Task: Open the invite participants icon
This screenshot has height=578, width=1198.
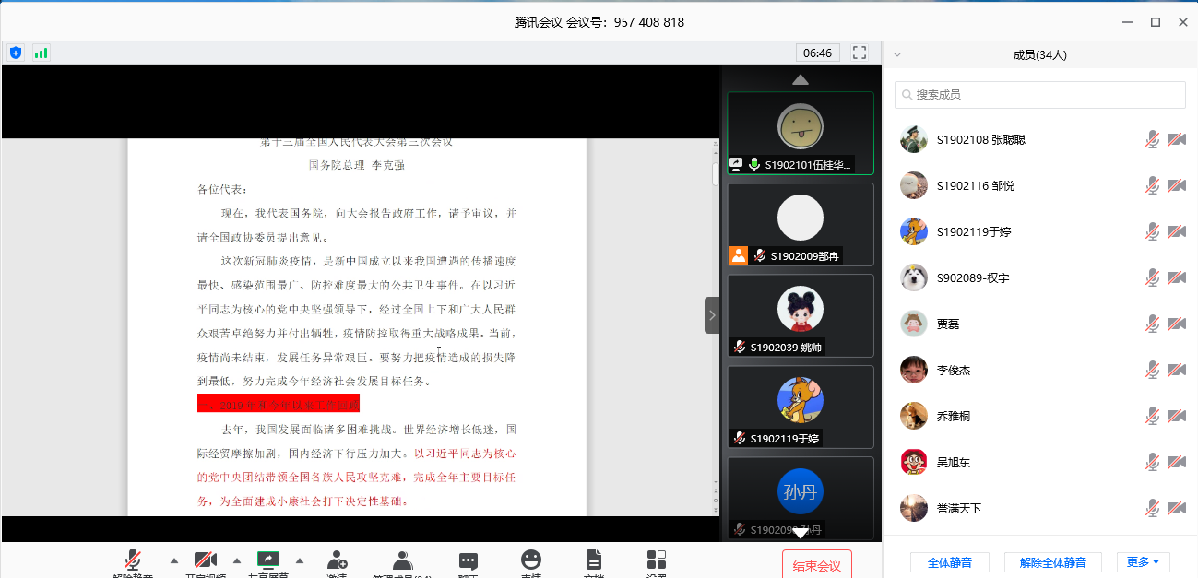Action: pyautogui.click(x=337, y=560)
